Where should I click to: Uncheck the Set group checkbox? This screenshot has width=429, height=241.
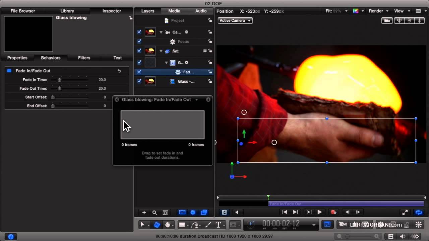click(139, 51)
